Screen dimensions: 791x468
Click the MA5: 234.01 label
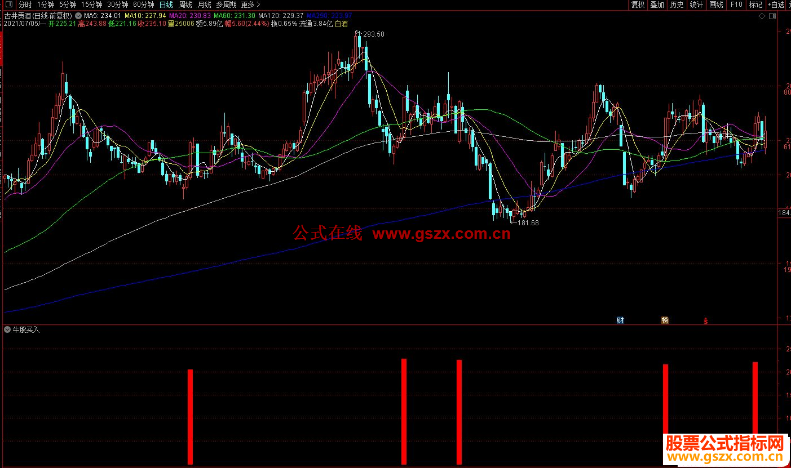tap(103, 16)
